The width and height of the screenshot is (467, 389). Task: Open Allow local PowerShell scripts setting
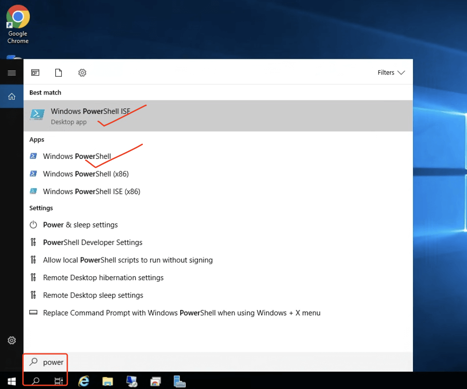[x=218, y=260]
